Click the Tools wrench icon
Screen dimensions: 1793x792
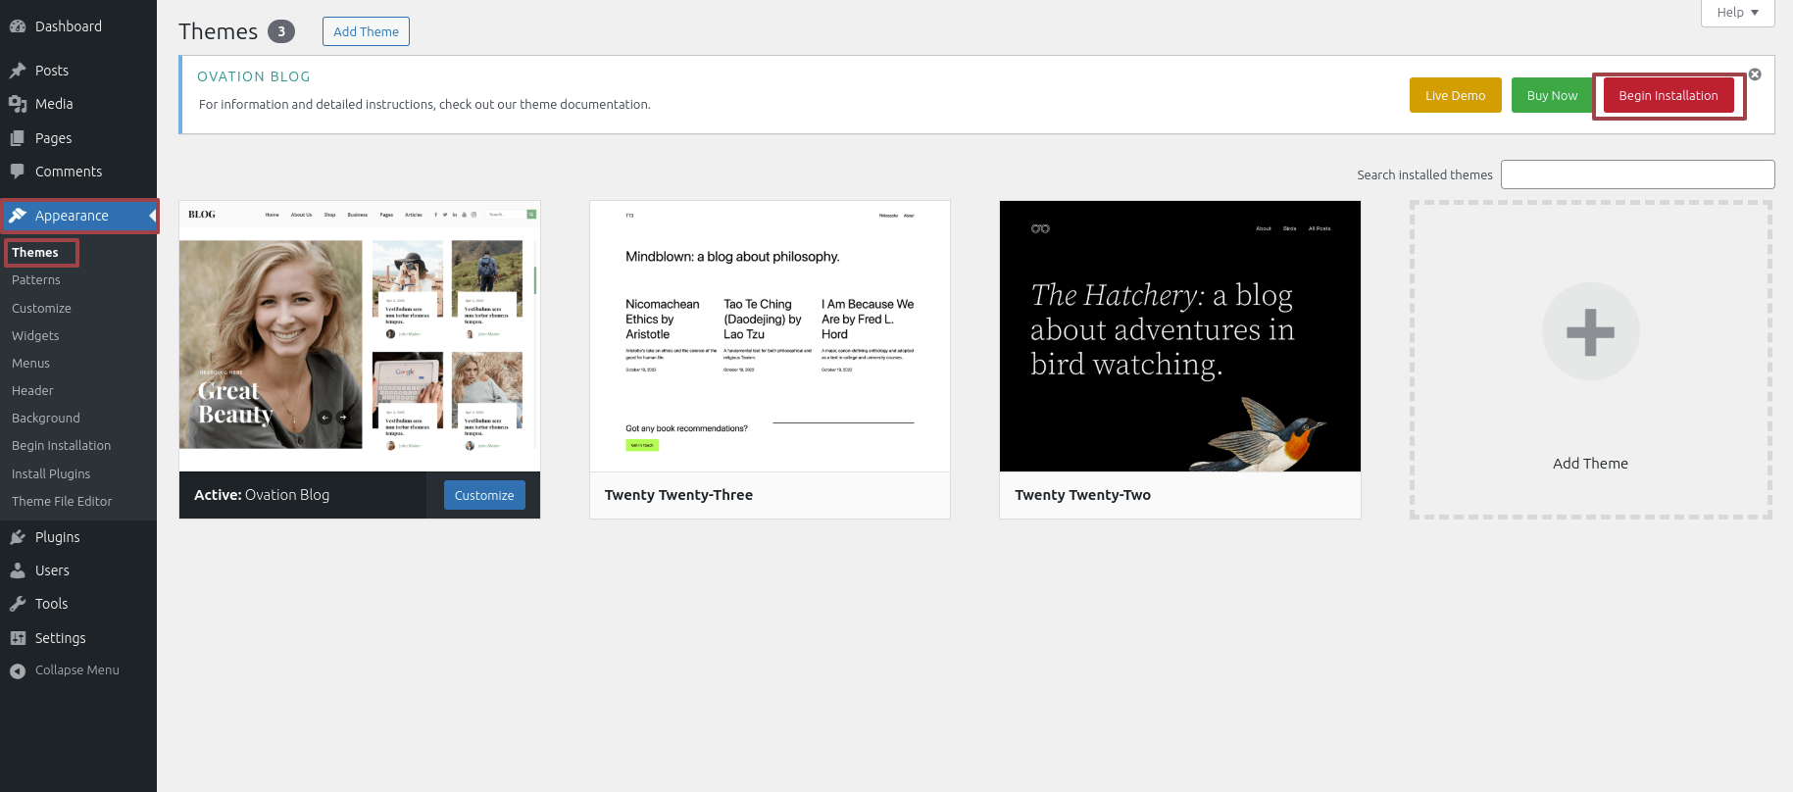(18, 604)
